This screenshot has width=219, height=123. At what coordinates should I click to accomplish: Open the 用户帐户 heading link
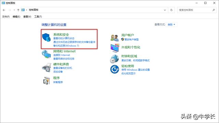point(128,35)
